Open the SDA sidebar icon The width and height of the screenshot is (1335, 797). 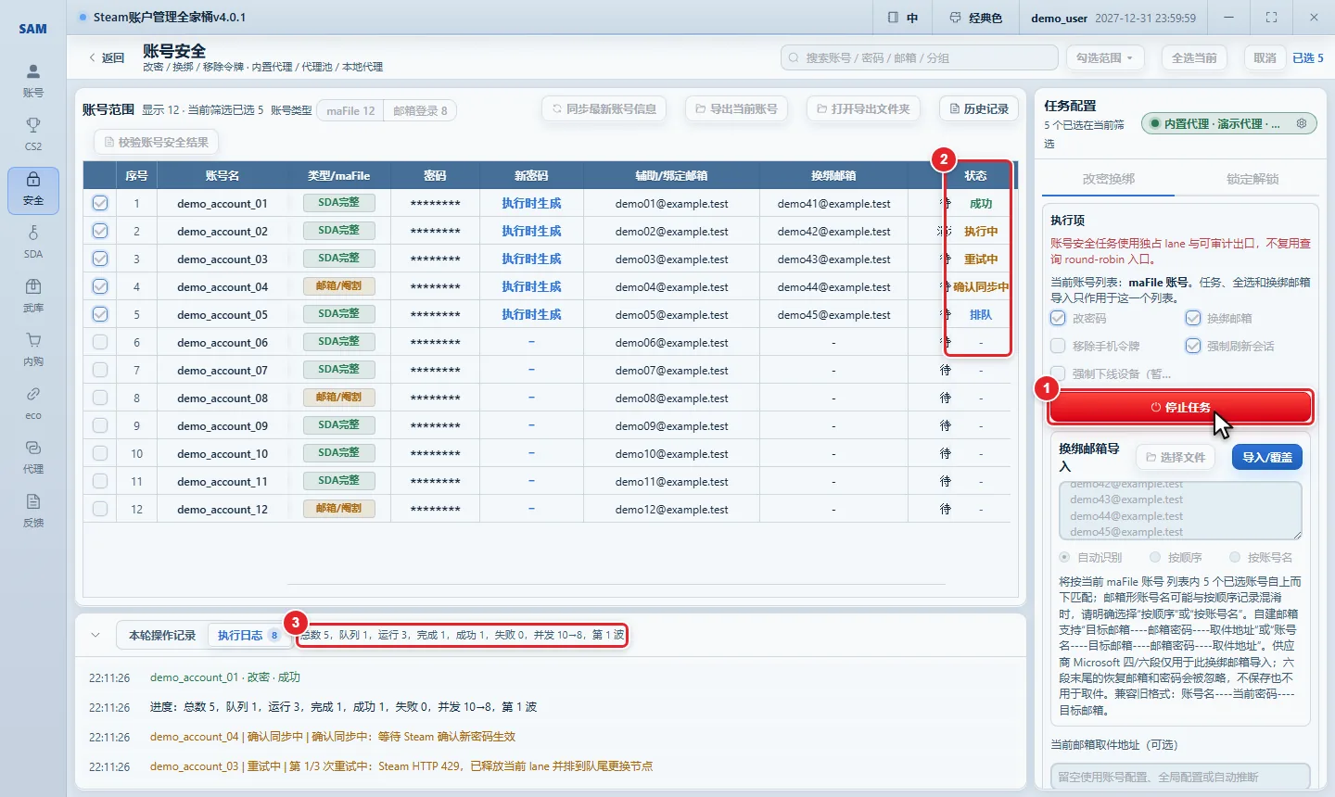pyautogui.click(x=33, y=242)
